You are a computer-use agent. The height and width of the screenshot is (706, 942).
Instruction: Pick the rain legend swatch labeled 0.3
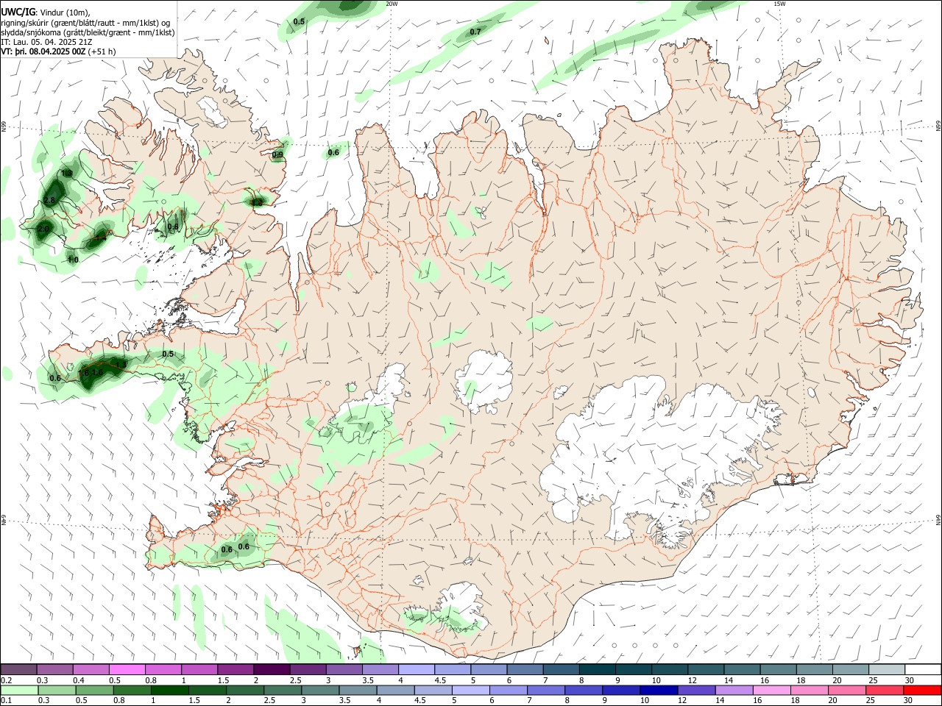tap(57, 690)
